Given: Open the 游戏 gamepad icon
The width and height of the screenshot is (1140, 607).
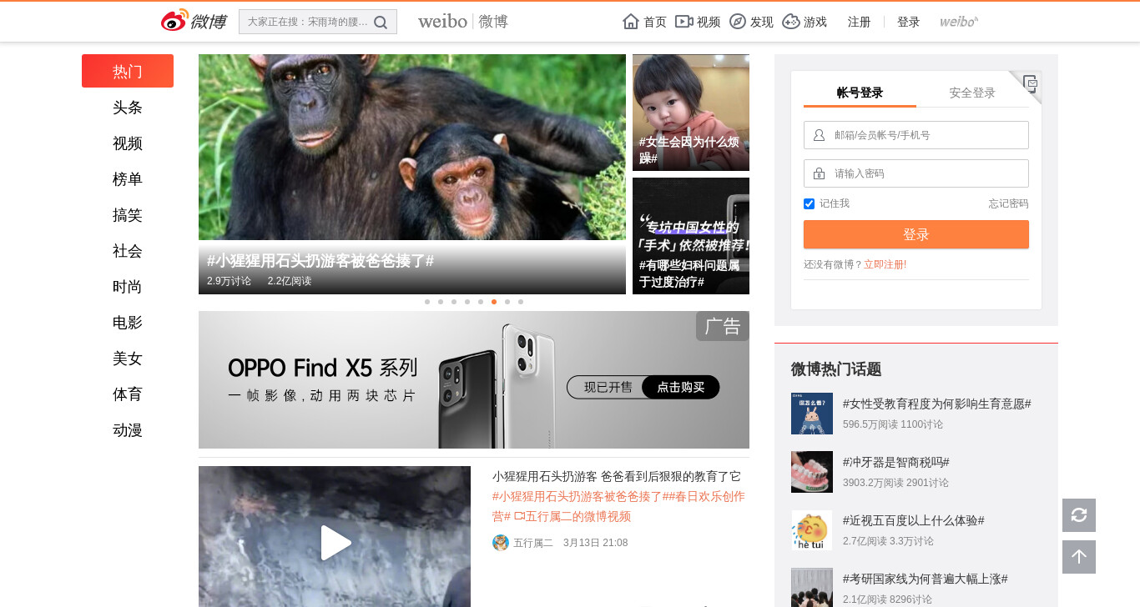Looking at the screenshot, I should 791,22.
